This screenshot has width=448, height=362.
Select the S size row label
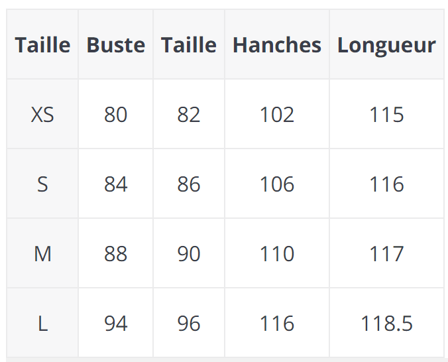click(x=42, y=184)
